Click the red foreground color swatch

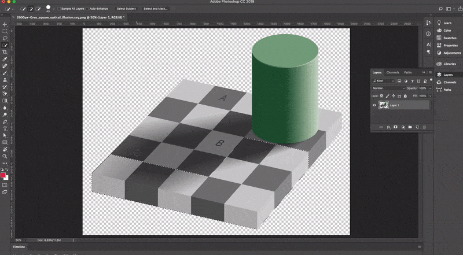[x=4, y=175]
